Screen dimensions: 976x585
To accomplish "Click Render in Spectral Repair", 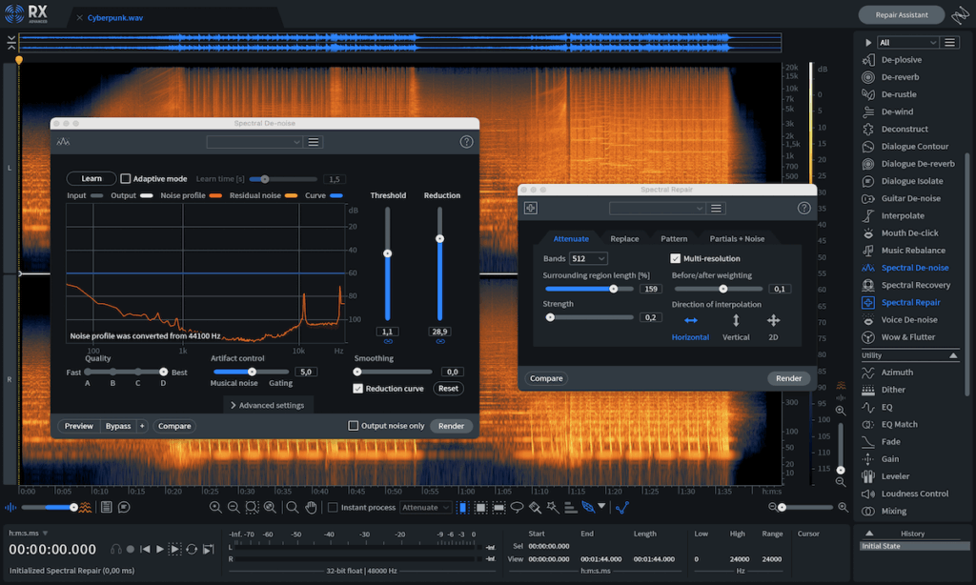I will click(x=788, y=378).
